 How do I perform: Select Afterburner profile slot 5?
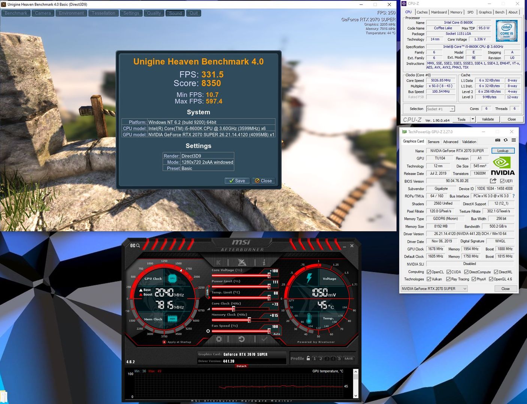coord(339,358)
